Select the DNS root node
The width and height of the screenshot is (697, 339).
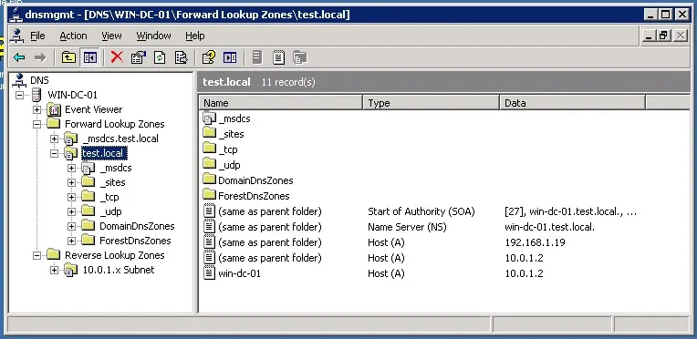39,80
